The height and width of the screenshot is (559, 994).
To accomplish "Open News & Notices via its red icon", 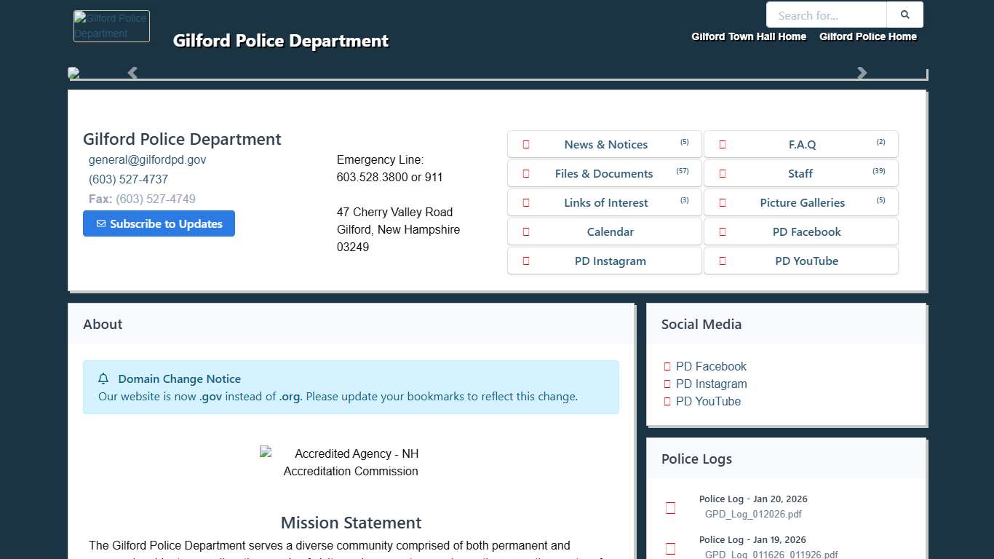I will (526, 144).
